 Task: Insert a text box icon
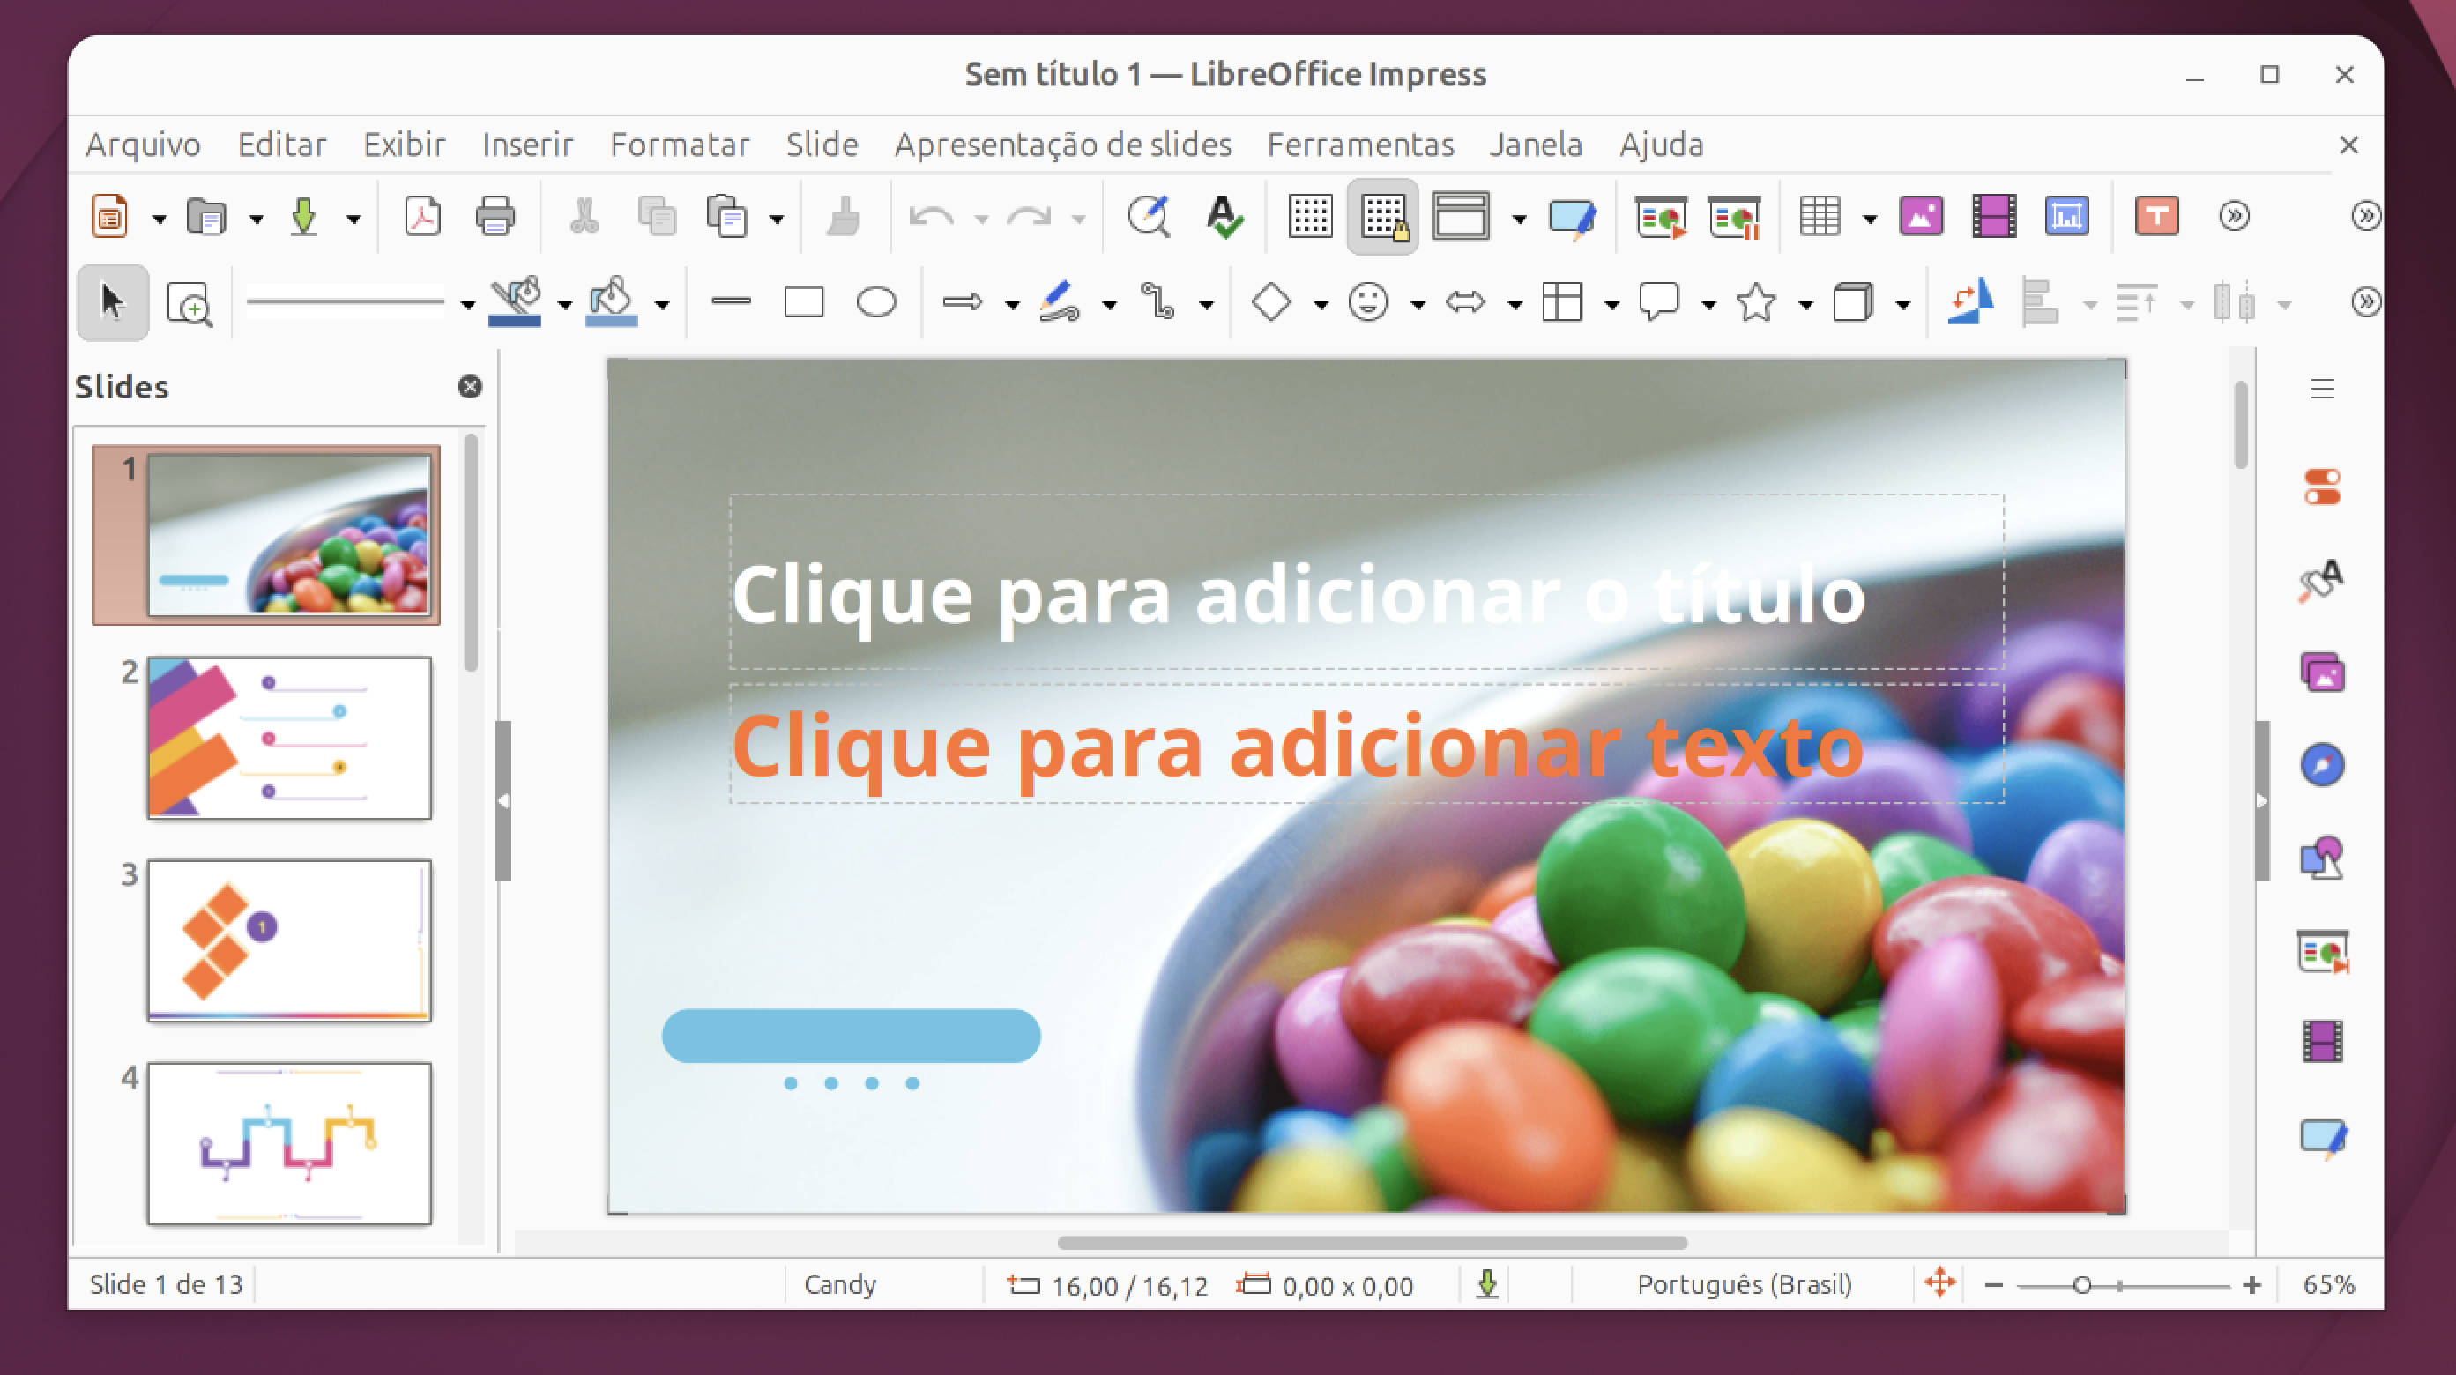2156,217
